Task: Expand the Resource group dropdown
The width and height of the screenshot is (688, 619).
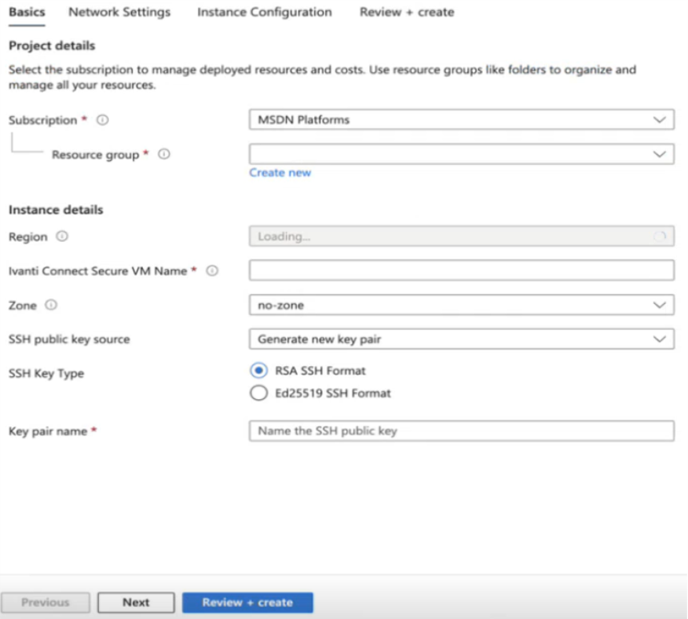Action: [x=462, y=154]
